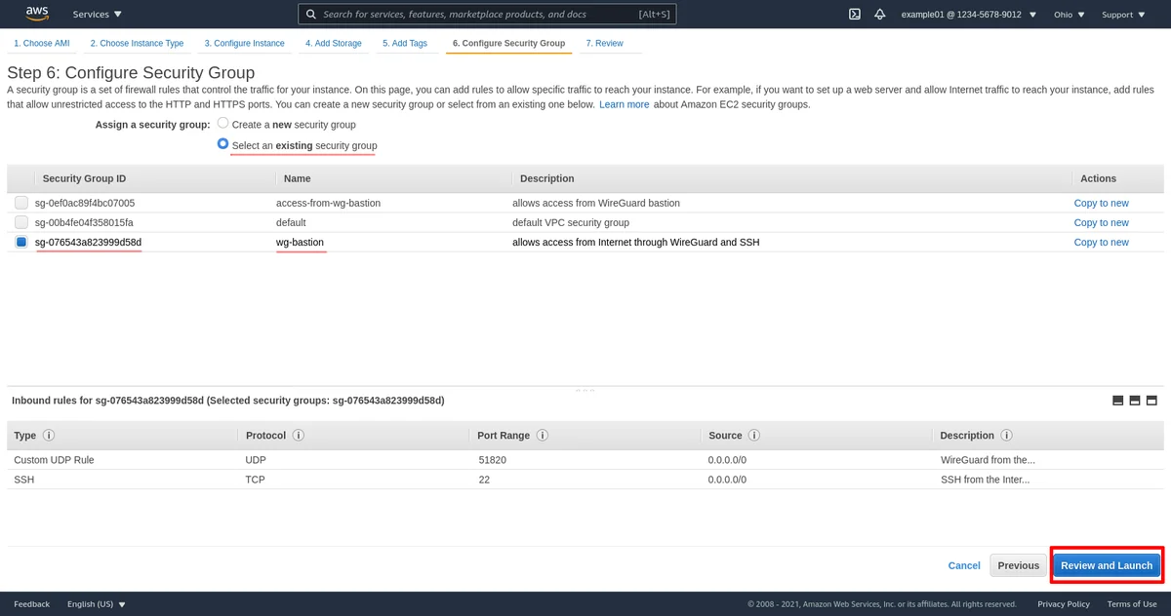Viewport: 1171px width, 616px height.
Task: Check the default security group checkbox
Action: coord(21,222)
